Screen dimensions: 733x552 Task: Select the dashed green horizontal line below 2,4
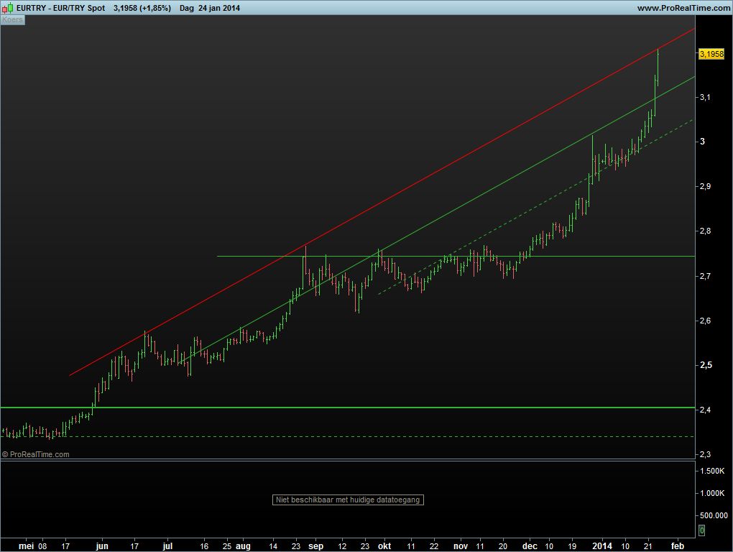tap(359, 436)
